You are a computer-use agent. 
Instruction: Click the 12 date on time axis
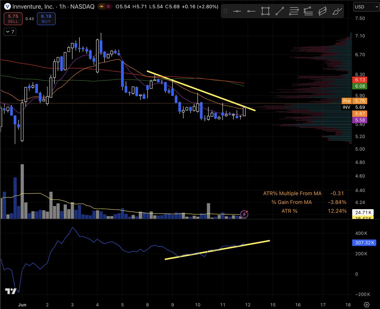click(x=247, y=305)
